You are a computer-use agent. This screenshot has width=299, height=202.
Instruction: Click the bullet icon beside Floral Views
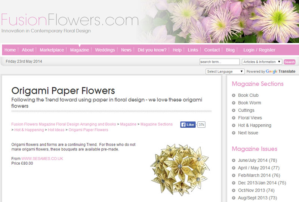234,118
